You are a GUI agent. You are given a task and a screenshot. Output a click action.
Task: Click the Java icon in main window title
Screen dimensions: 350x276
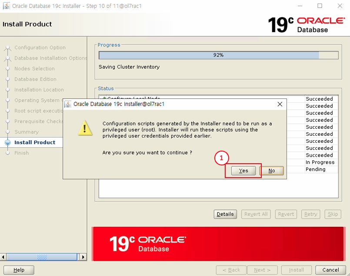(x=6, y=6)
